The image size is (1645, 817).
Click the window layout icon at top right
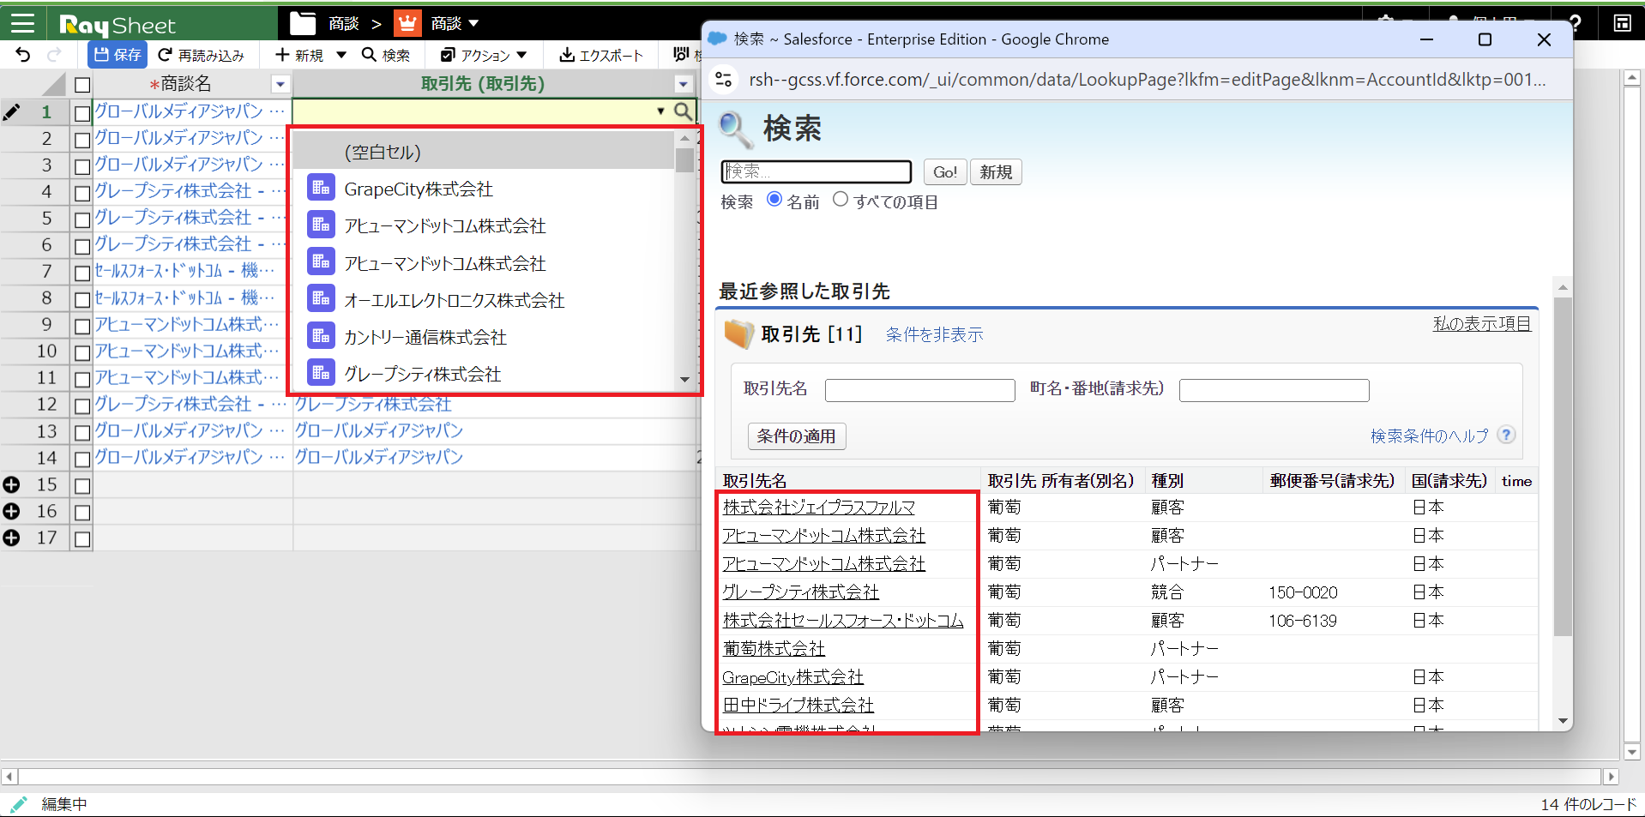pyautogui.click(x=1622, y=23)
